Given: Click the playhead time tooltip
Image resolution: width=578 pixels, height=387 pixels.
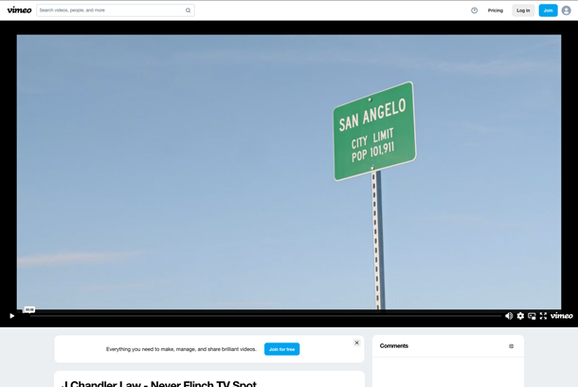Looking at the screenshot, I should click(29, 309).
